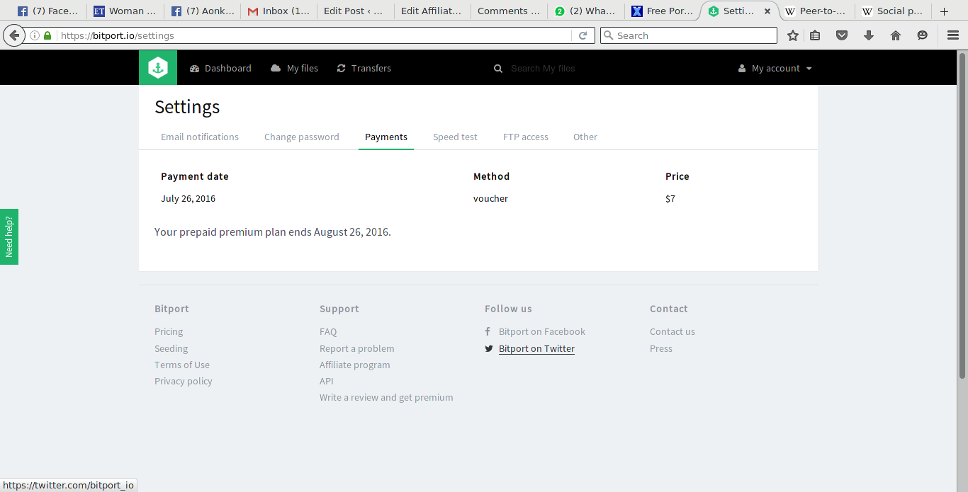
Task: Open the Seeding footer link
Action: pyautogui.click(x=171, y=348)
